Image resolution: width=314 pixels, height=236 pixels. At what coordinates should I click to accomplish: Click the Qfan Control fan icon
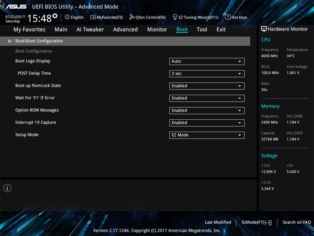tap(132, 17)
